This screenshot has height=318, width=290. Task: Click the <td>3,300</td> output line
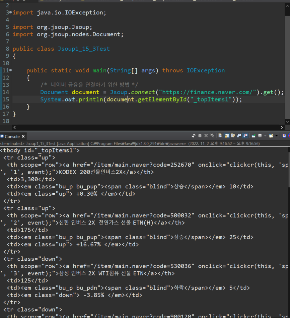(31, 179)
